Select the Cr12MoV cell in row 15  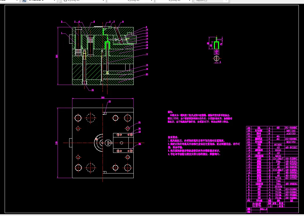point(278,158)
